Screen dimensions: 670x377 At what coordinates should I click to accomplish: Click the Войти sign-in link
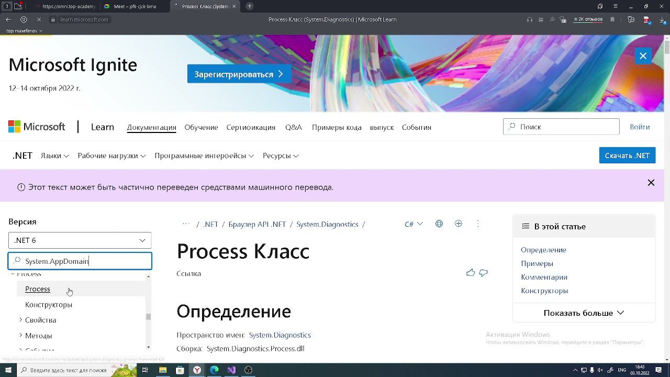click(640, 127)
